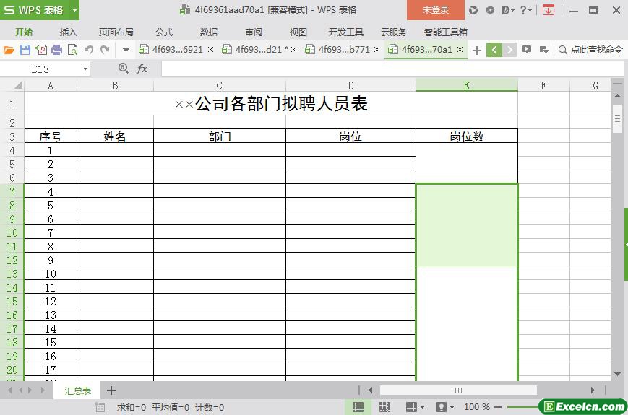Open the question mark help dropdown

pyautogui.click(x=526, y=10)
